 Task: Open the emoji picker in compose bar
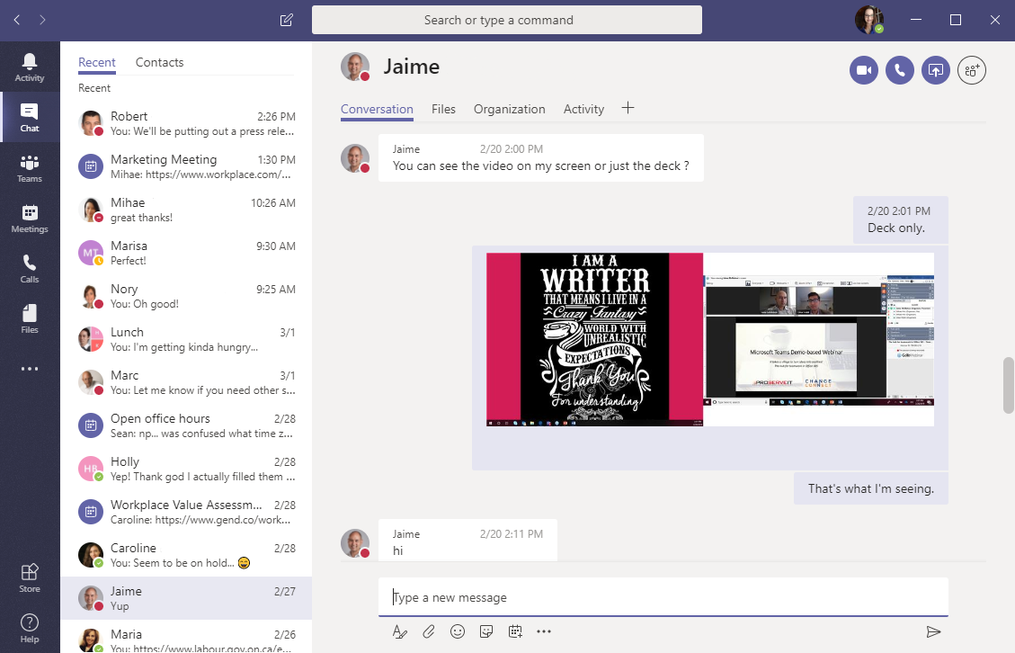coord(458,631)
